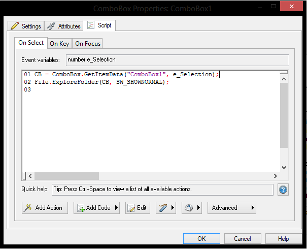
Task: Open the Attributes tab
Action: (64, 26)
